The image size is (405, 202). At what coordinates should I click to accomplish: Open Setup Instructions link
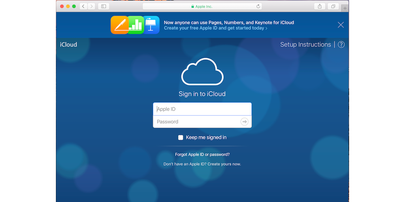[x=305, y=44]
